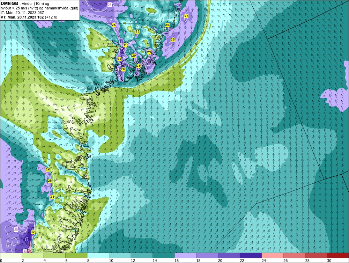Click the legend scale value 12
Viewport: 349px width, 263px height.
click(x=133, y=261)
